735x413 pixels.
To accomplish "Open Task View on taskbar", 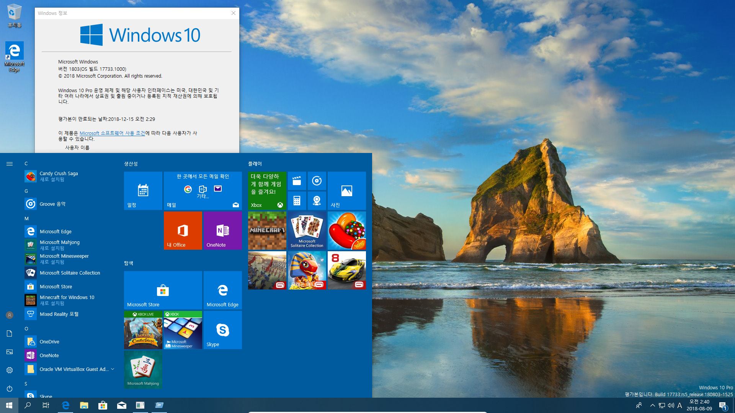I will coord(46,405).
